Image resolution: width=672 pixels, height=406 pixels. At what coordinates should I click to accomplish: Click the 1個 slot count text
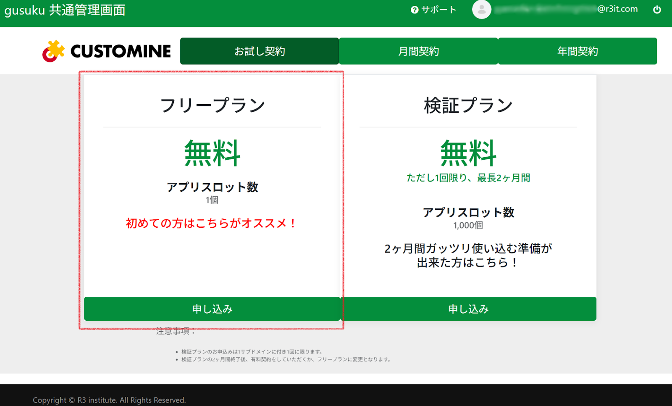[x=212, y=200]
